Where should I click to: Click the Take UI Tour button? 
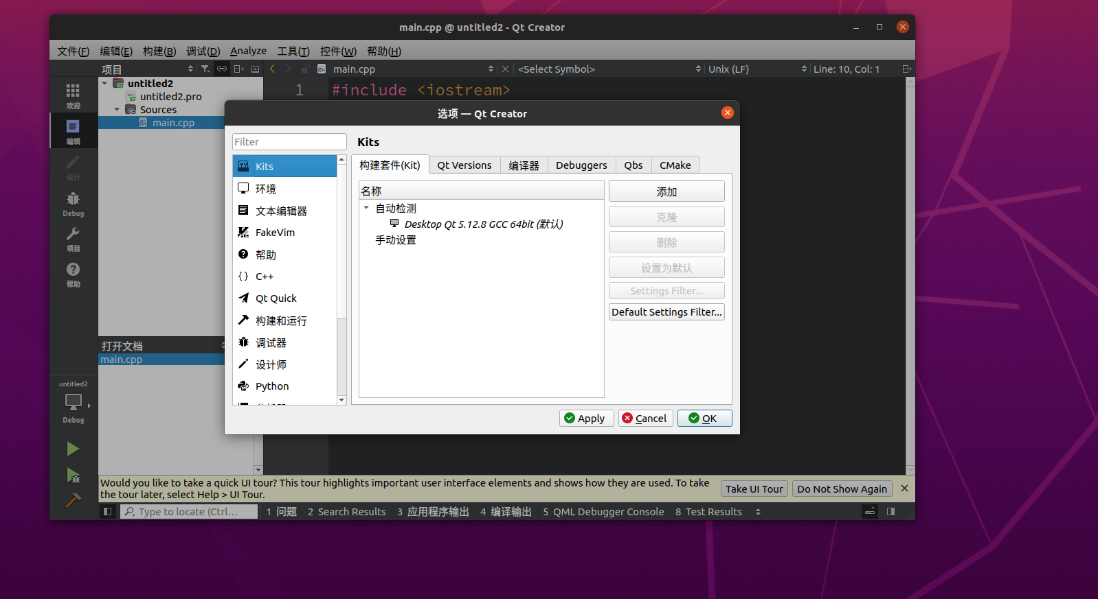(754, 489)
